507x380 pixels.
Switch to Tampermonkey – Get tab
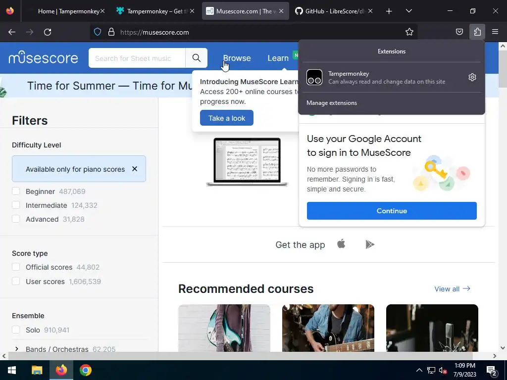[155, 11]
